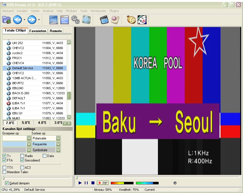This screenshot has width=243, height=193.
Task: Untick the Geluid dempen checkbox
Action: 7,183
